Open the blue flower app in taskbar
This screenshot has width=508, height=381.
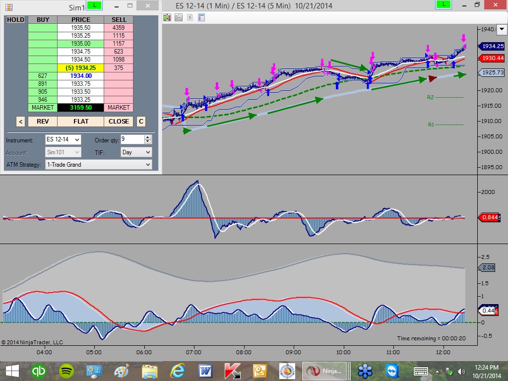click(365, 371)
